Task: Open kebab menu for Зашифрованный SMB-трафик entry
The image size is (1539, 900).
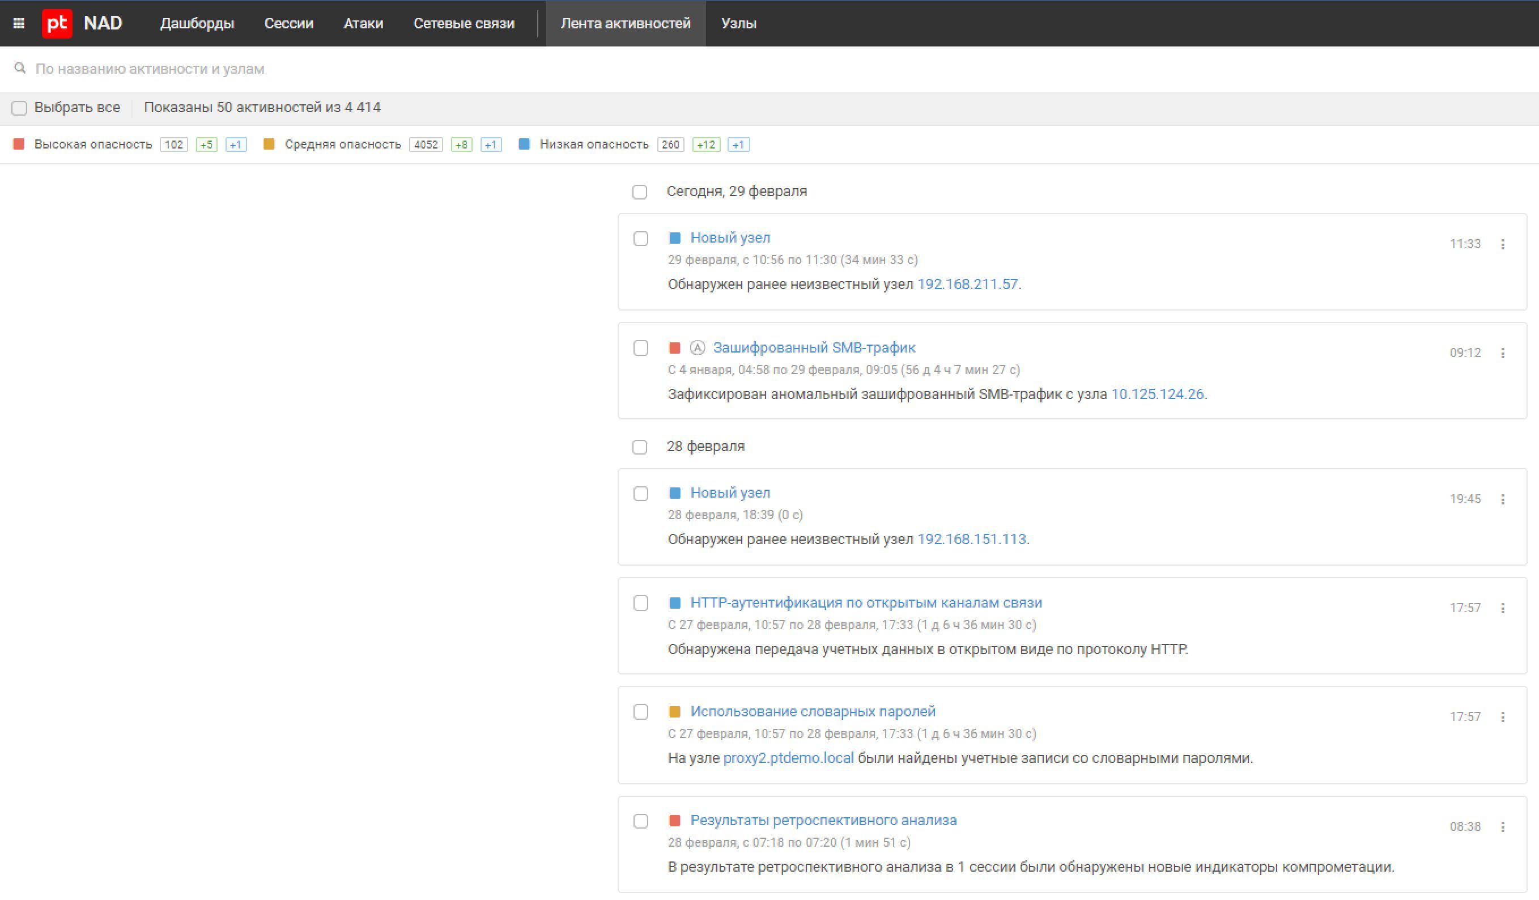Action: click(1502, 353)
